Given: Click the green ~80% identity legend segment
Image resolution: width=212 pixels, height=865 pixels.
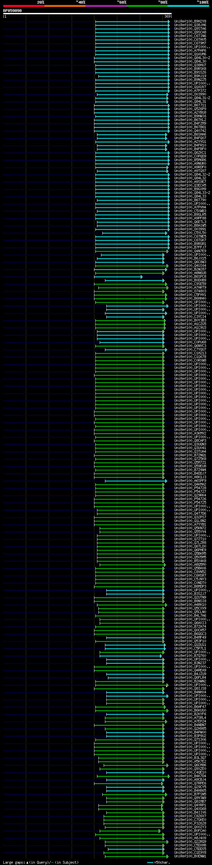Looking at the screenshot, I should [147, 6].
